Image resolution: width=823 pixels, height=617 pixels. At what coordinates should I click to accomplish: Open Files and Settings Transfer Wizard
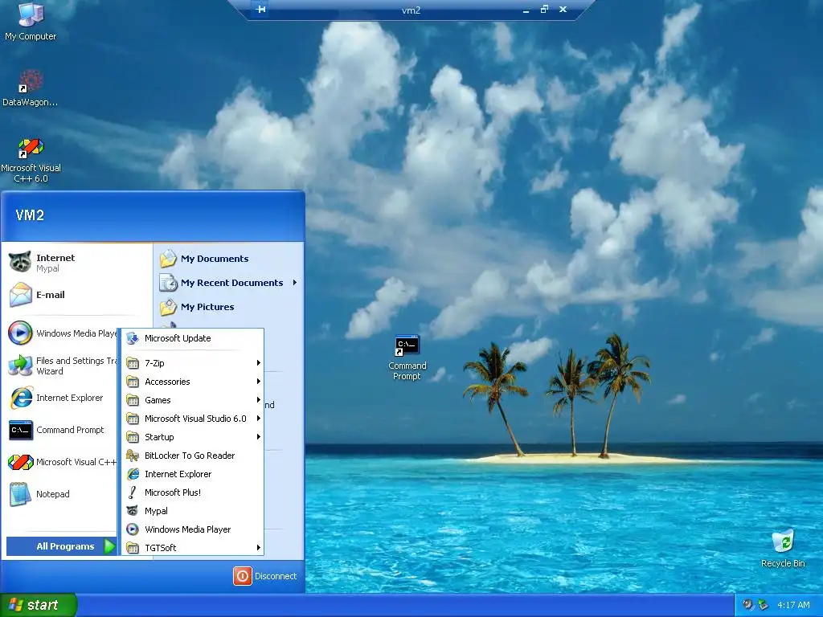(62, 366)
